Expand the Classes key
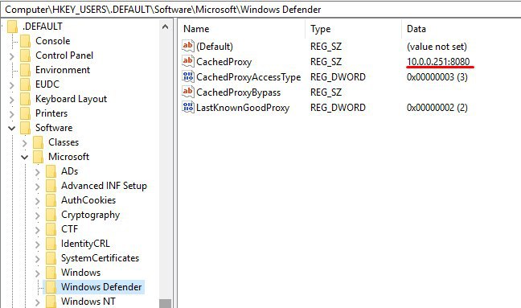This screenshot has width=521, height=308. tap(25, 143)
